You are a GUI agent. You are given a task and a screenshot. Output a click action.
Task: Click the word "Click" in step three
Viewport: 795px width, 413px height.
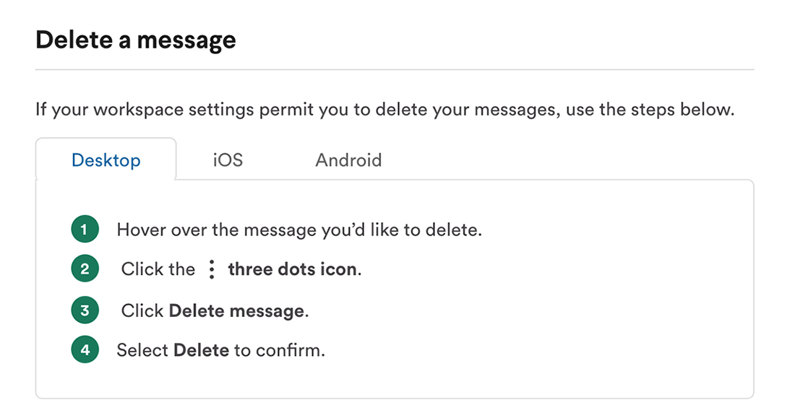tap(142, 310)
